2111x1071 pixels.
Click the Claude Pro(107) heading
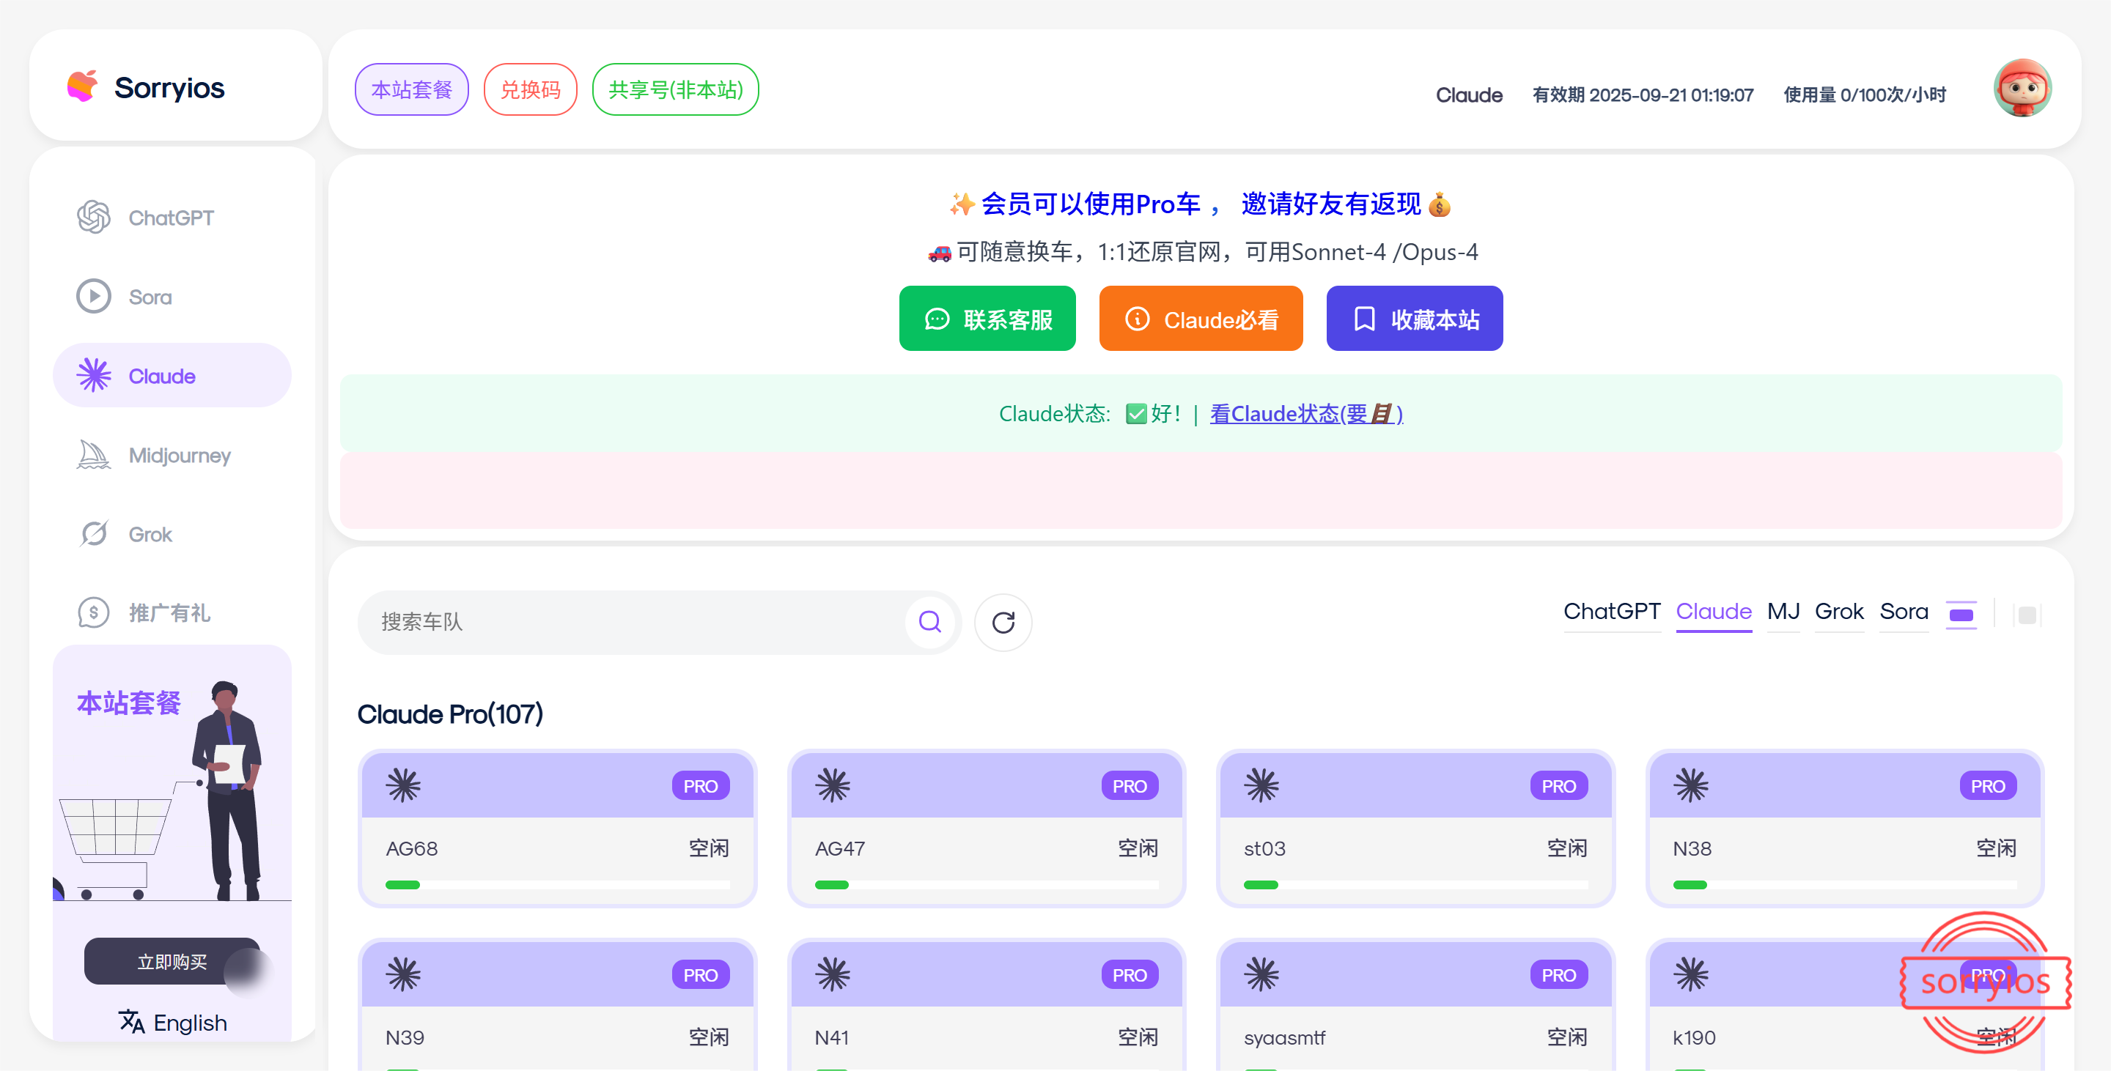coord(450,714)
